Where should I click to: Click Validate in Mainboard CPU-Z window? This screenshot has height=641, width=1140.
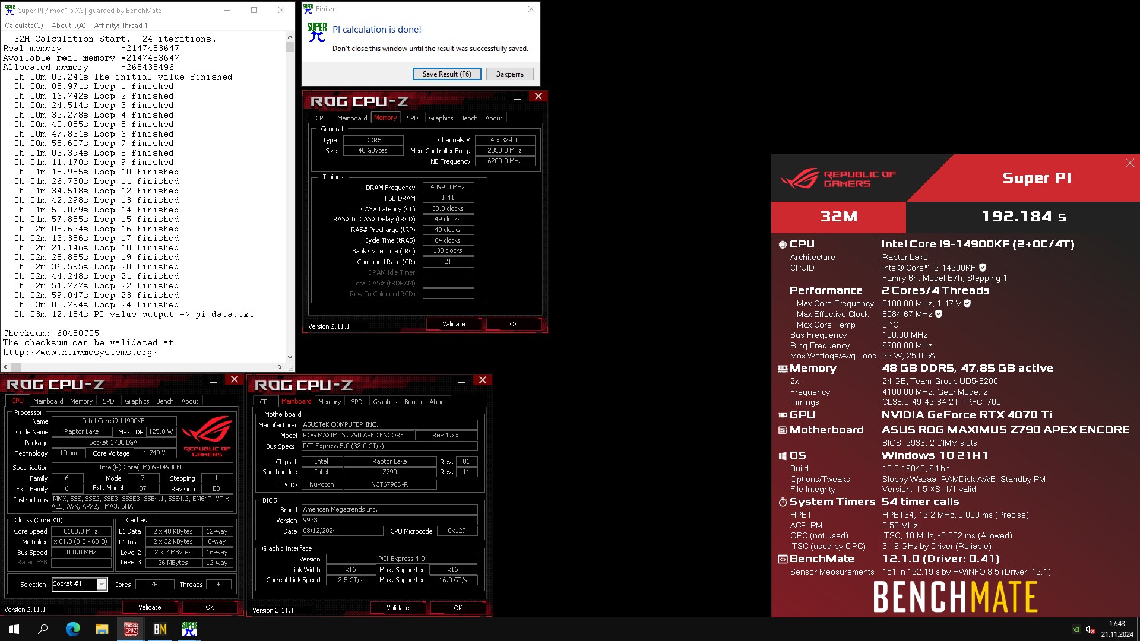[398, 608]
